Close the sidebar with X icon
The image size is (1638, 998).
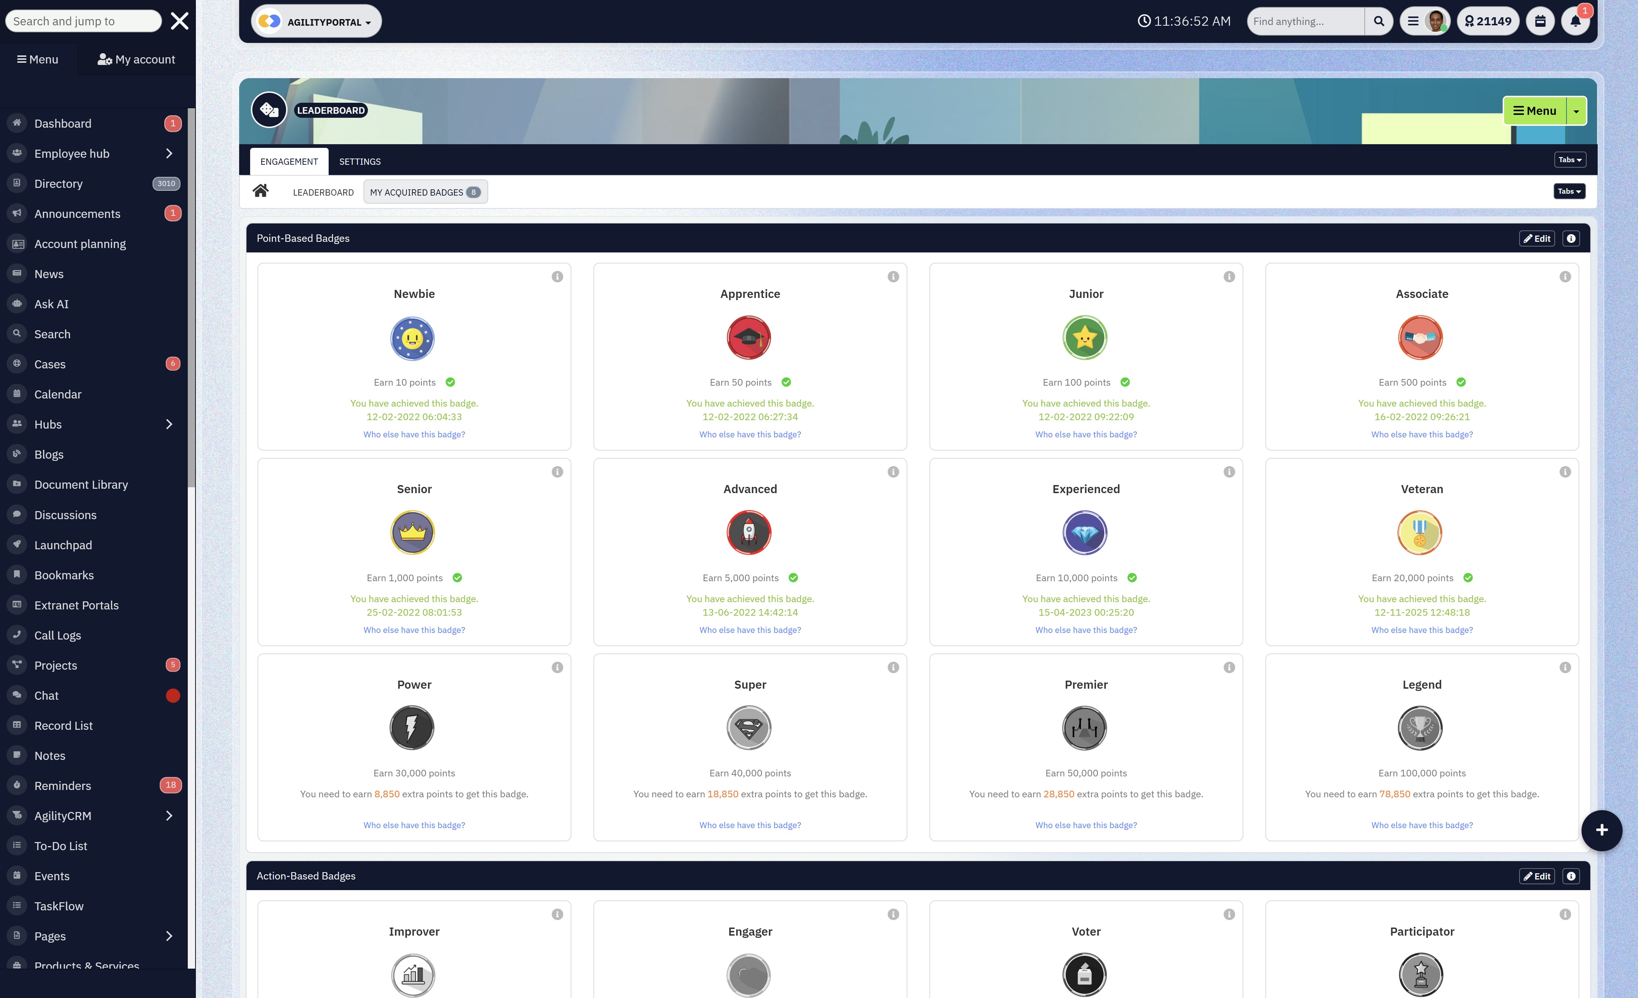[x=179, y=21]
